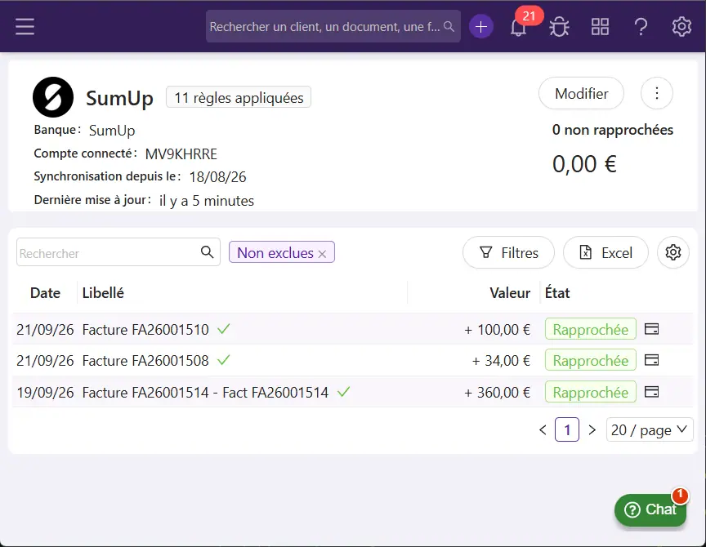
Task: Click account code MV9KHRRE
Action: [181, 153]
